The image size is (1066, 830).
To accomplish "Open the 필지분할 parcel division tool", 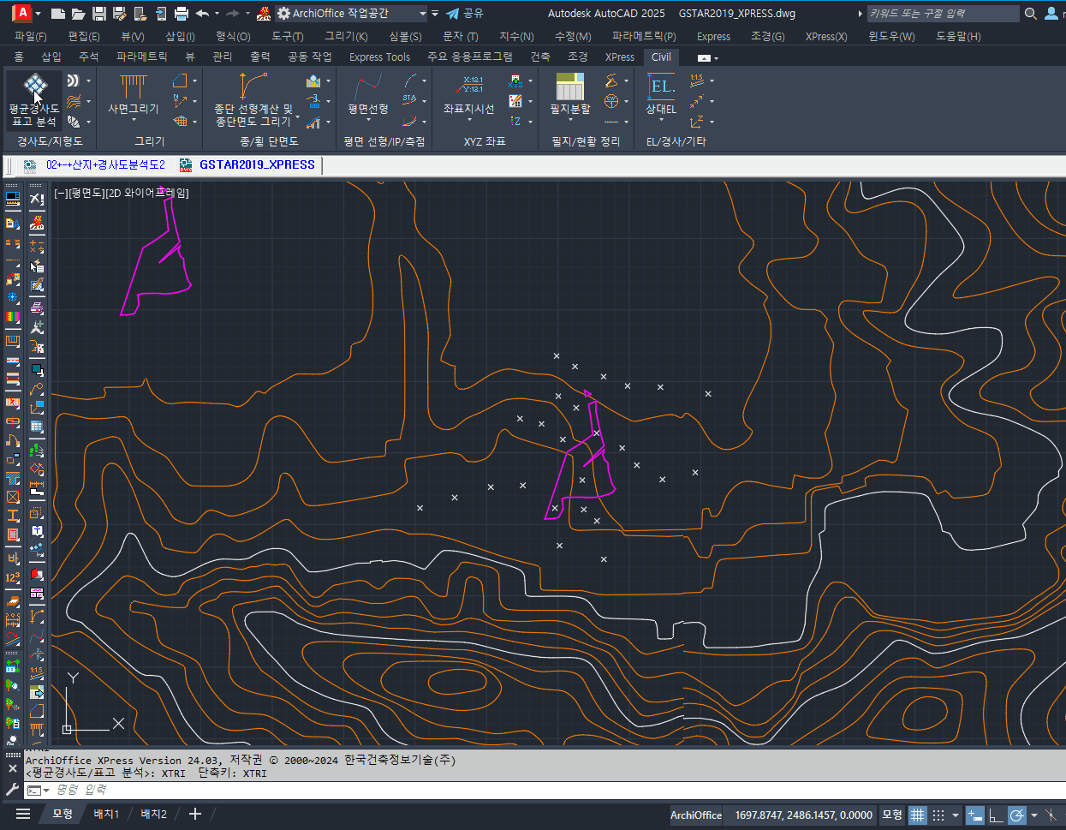I will click(x=570, y=95).
